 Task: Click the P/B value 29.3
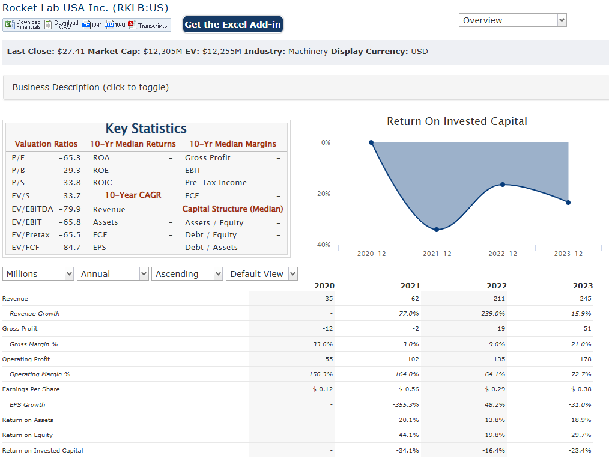72,171
